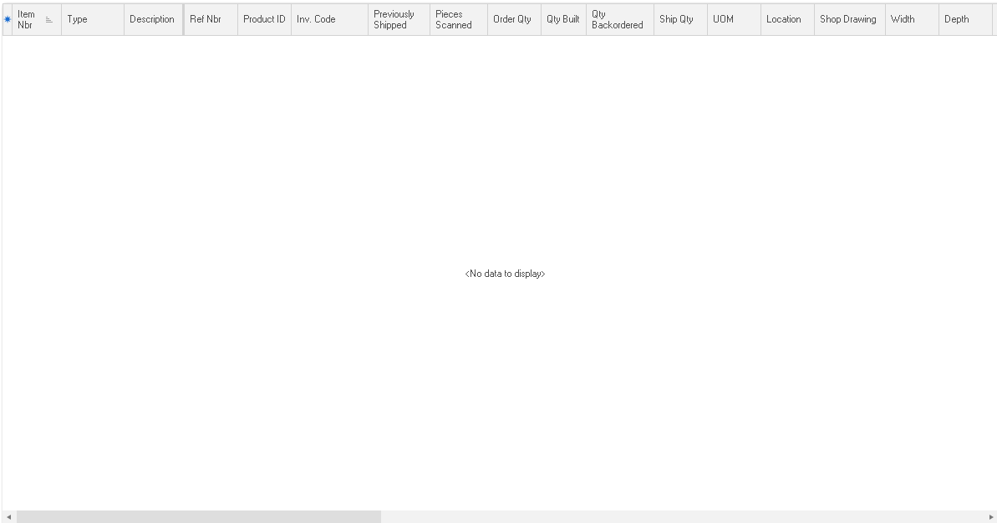Image resolution: width=997 pixels, height=523 pixels.
Task: Select the Description column header
Action: (152, 19)
